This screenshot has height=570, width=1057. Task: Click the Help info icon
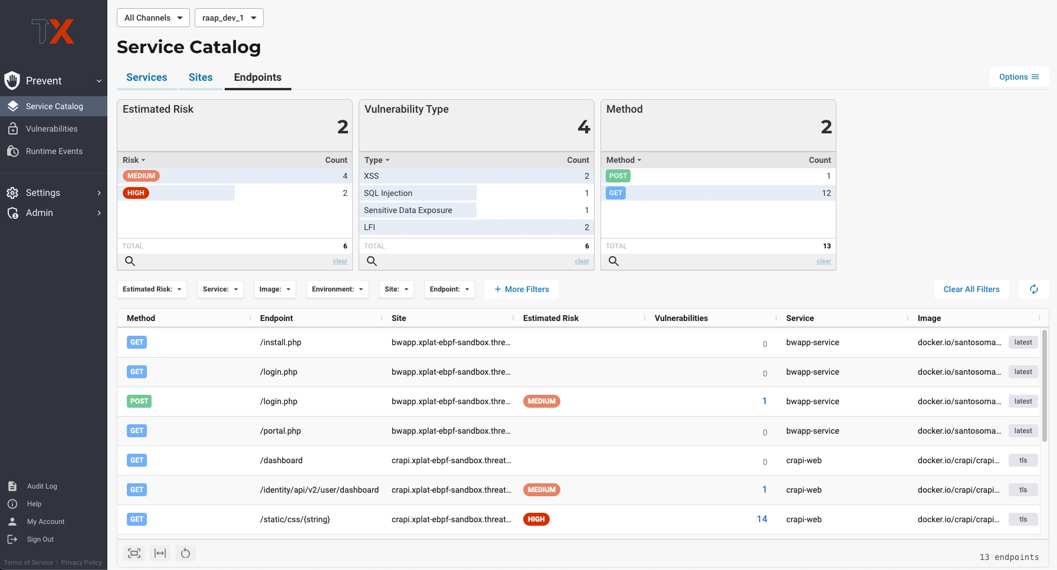point(12,504)
